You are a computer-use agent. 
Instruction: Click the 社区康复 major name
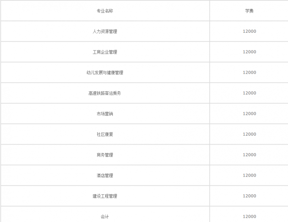click(x=105, y=134)
